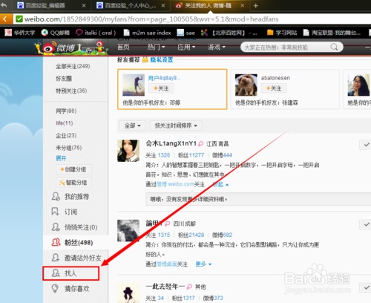
Task: Open 订阅 in sidebar
Action: click(65, 212)
